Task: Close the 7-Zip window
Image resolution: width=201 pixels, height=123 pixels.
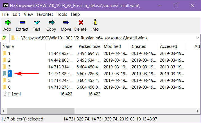Action: tap(192, 5)
